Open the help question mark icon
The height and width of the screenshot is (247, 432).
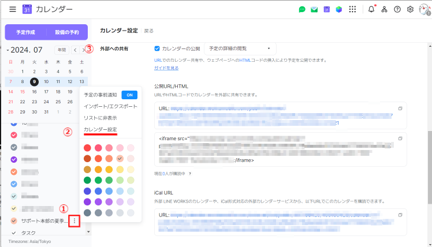397,9
